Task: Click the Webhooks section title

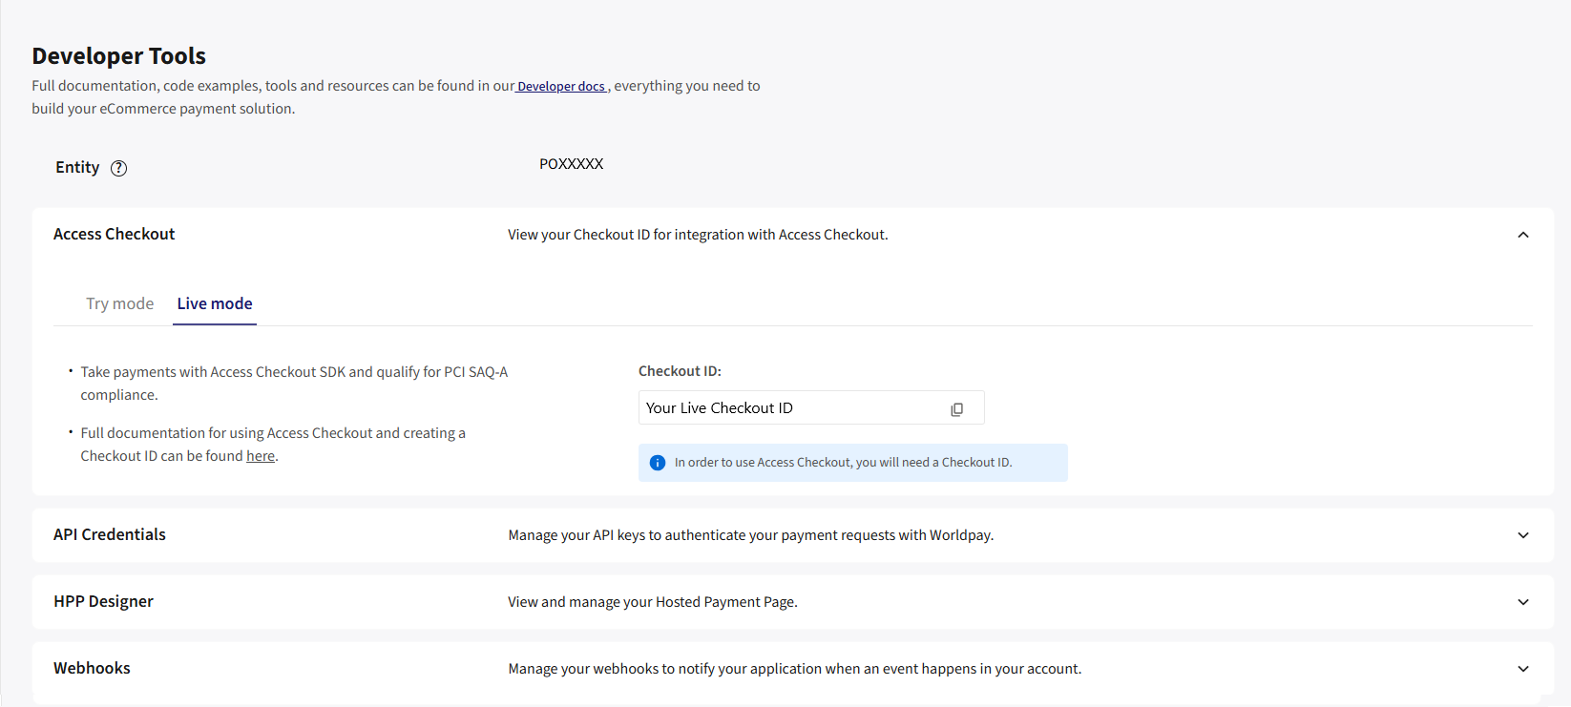Action: [92, 669]
